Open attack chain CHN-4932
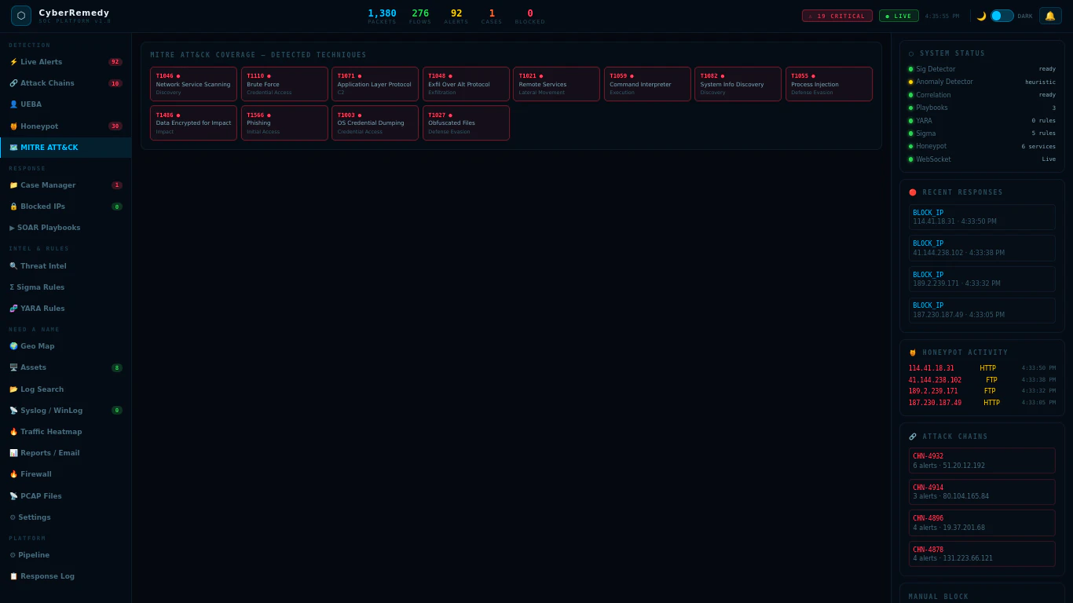The image size is (1073, 603). coord(982,460)
